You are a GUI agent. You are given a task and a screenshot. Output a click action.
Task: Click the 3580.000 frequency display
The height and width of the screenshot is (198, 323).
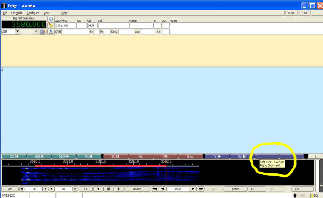pos(24,25)
